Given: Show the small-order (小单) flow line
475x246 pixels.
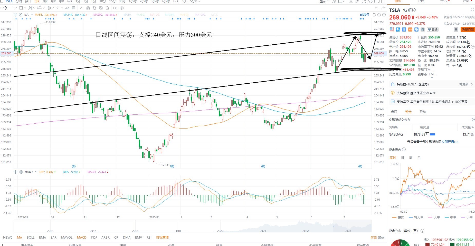Looking at the screenshot, I should click(x=467, y=217).
